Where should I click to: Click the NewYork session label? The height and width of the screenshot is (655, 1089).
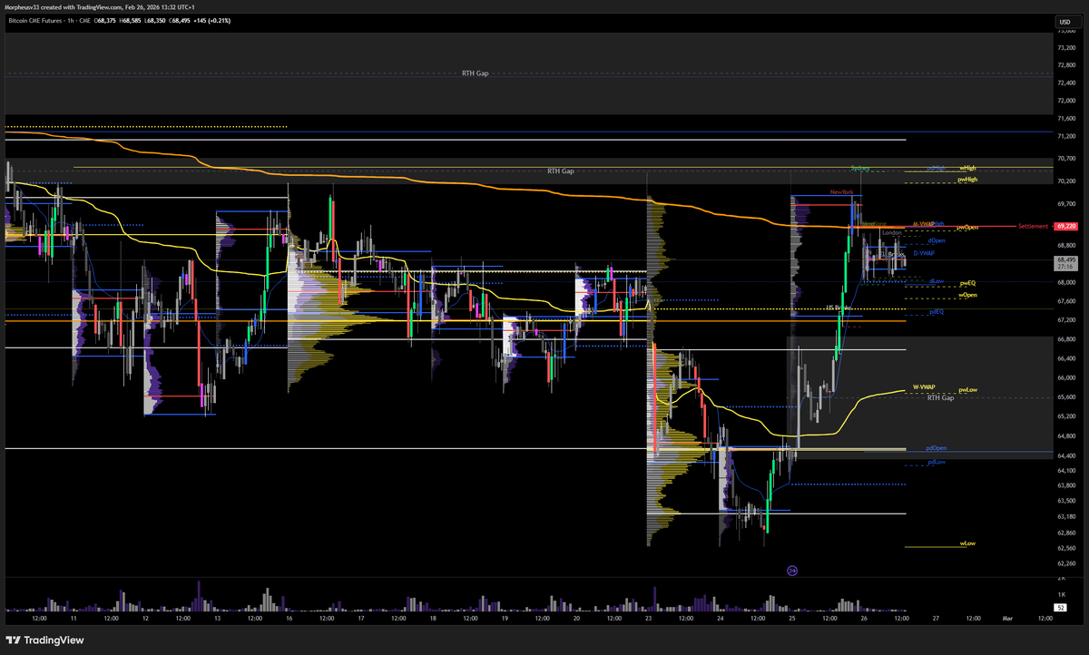click(x=841, y=192)
